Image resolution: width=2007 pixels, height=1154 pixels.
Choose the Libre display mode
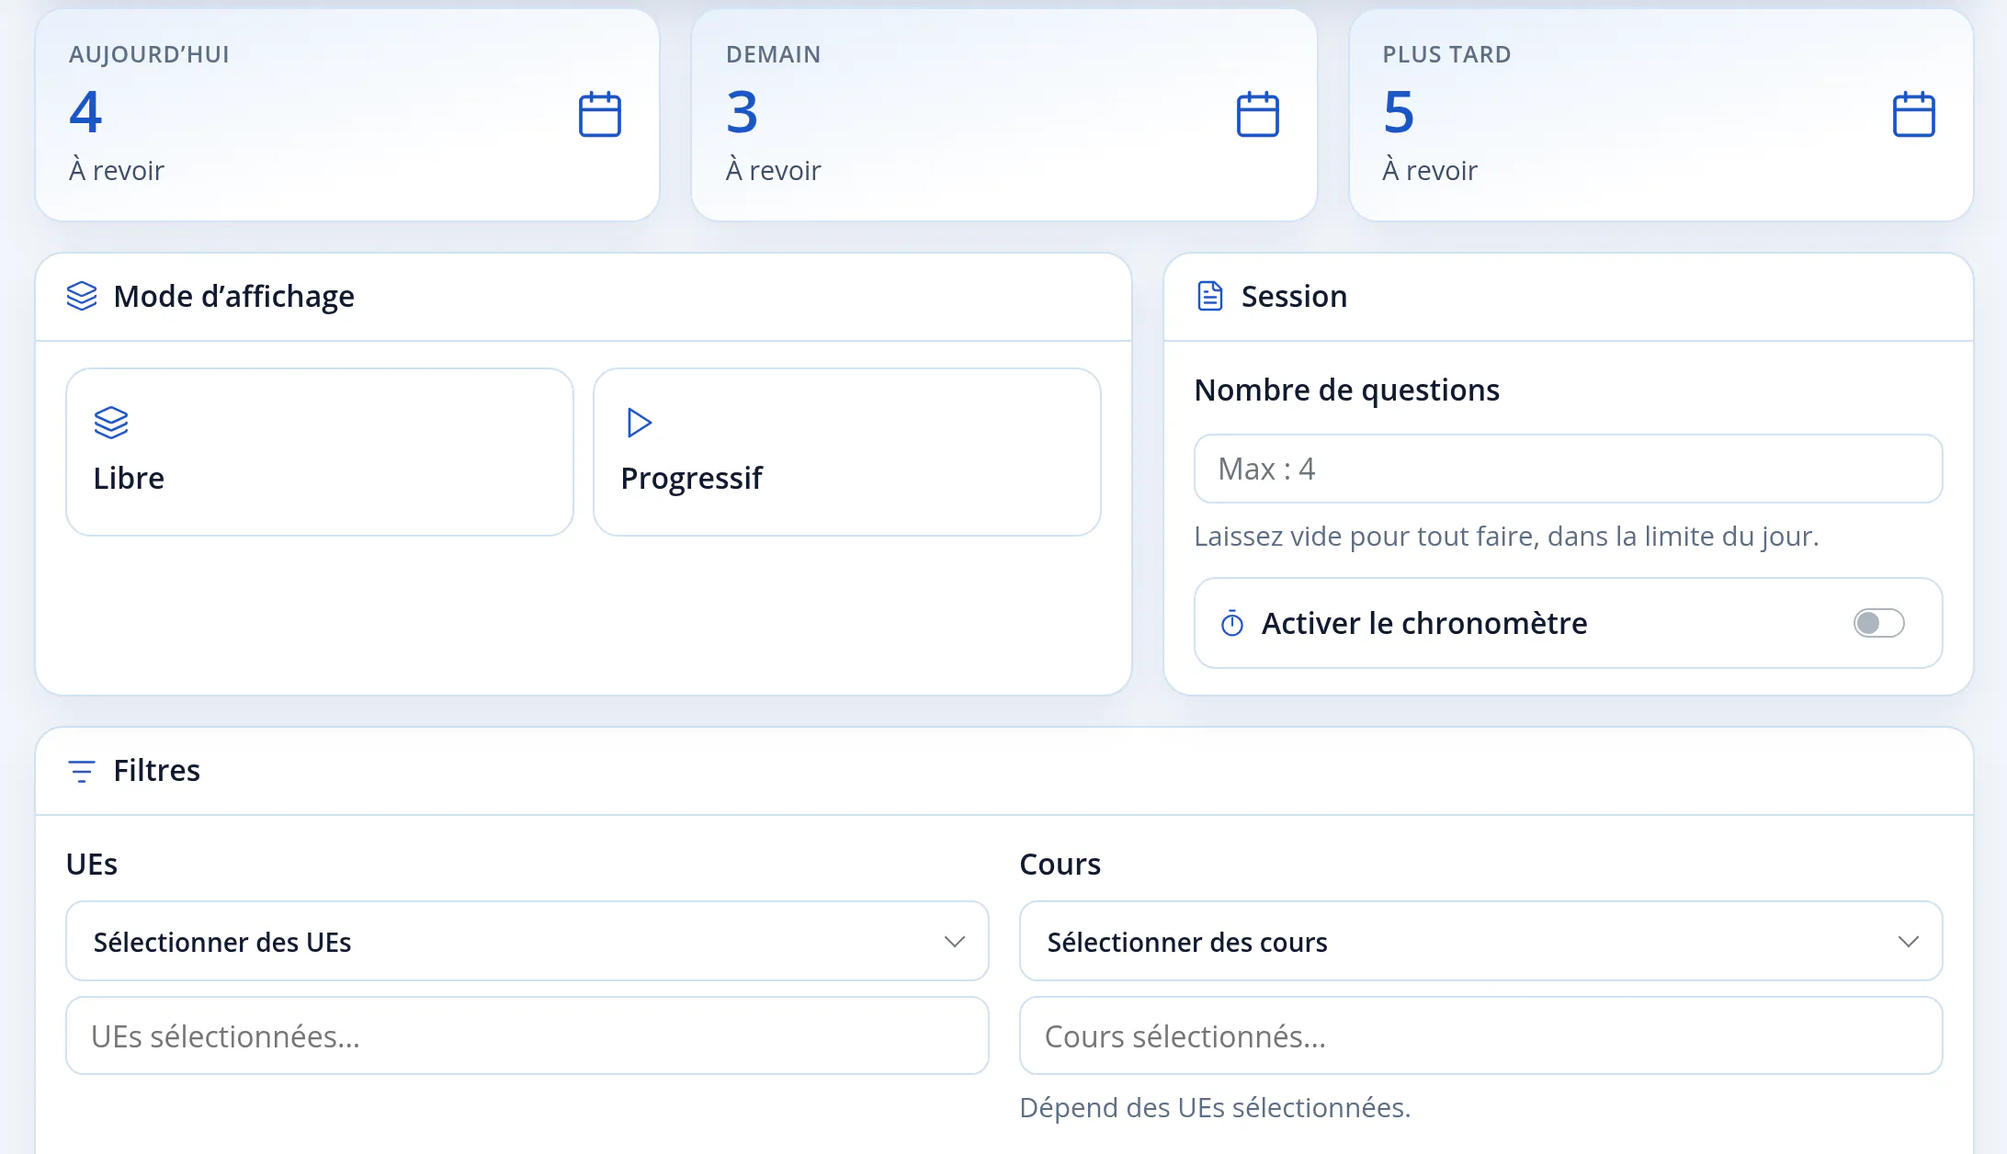point(320,452)
